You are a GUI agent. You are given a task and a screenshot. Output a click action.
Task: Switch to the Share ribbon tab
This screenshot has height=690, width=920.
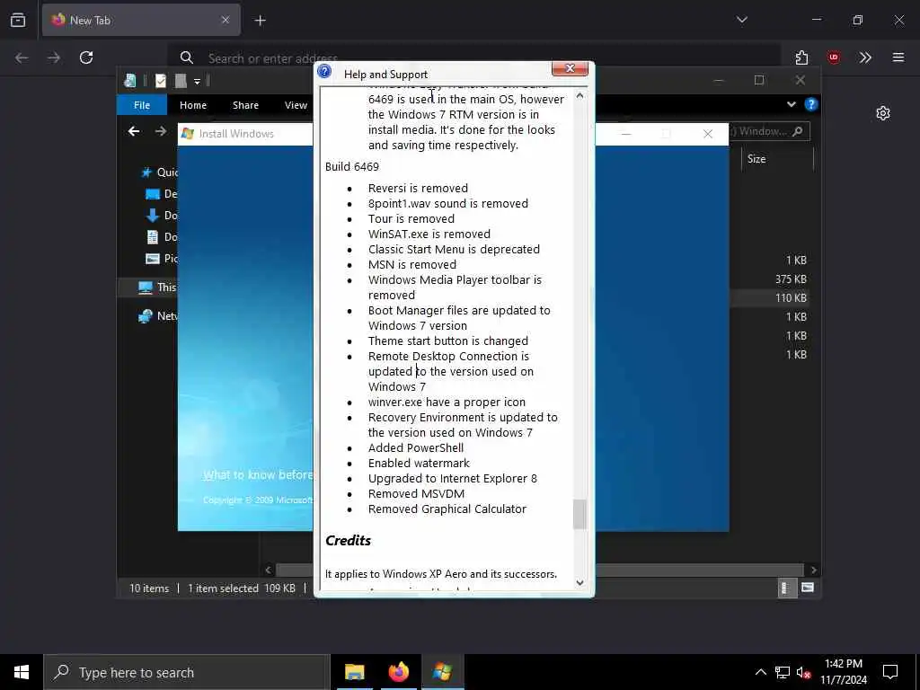[245, 105]
